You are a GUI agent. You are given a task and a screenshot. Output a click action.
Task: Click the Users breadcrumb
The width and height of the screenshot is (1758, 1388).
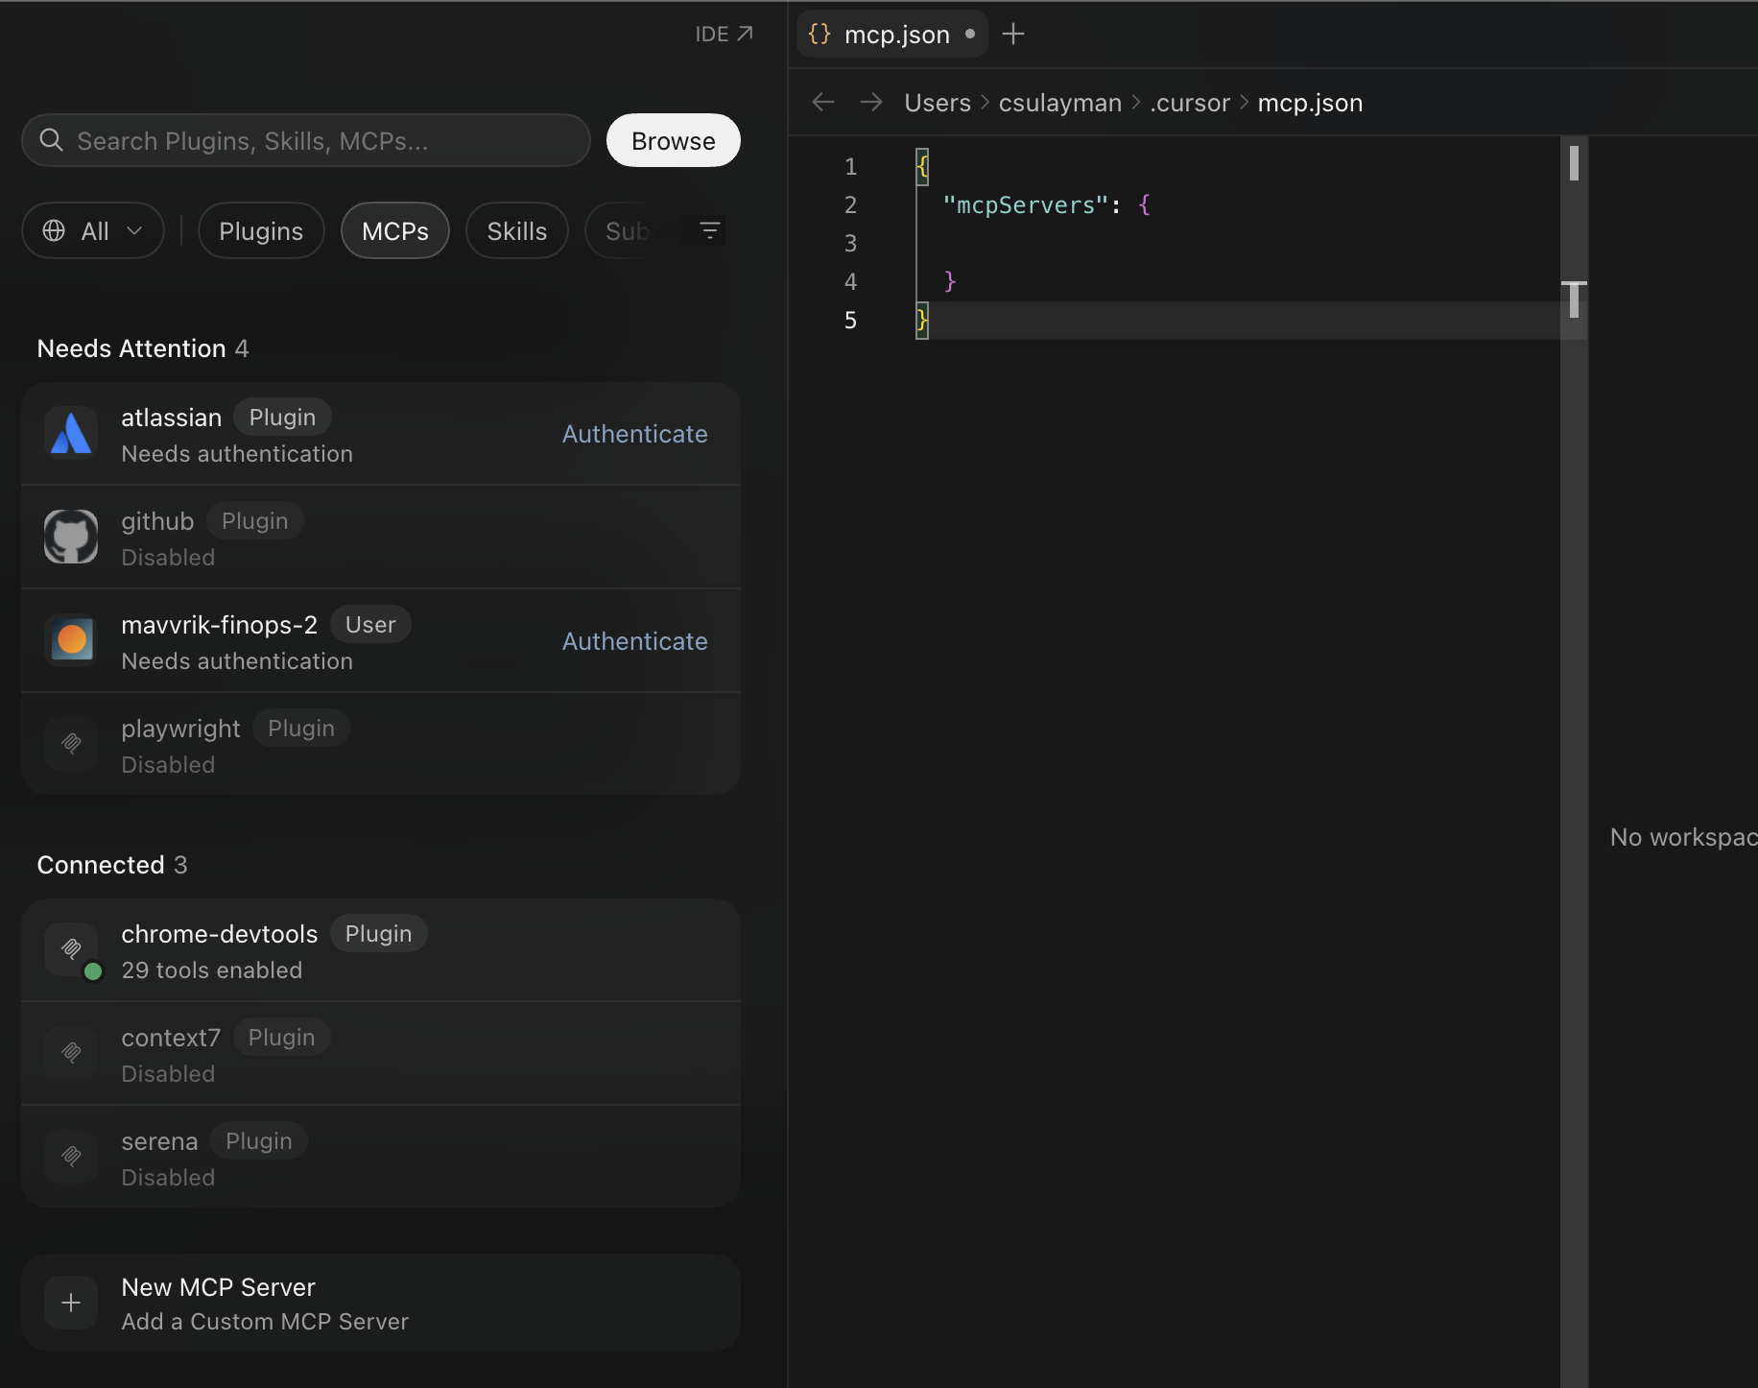[x=938, y=103]
